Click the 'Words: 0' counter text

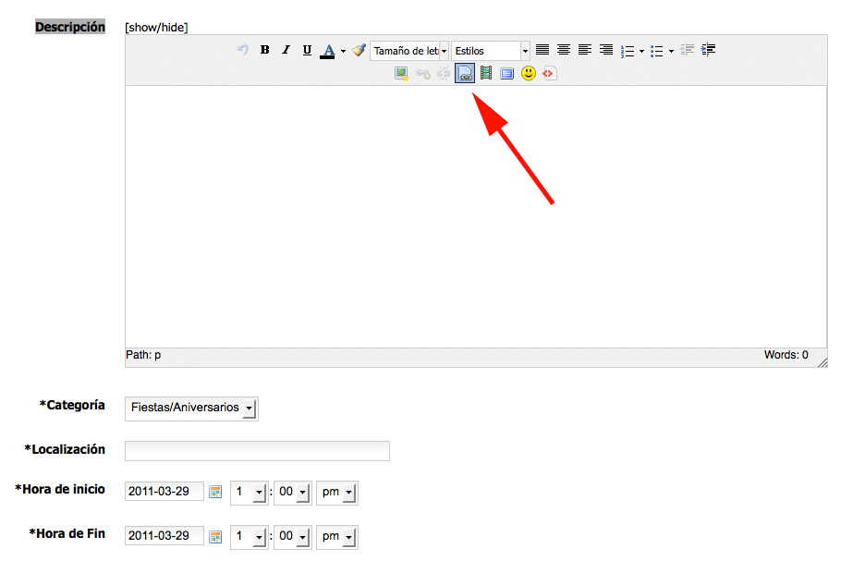point(786,355)
